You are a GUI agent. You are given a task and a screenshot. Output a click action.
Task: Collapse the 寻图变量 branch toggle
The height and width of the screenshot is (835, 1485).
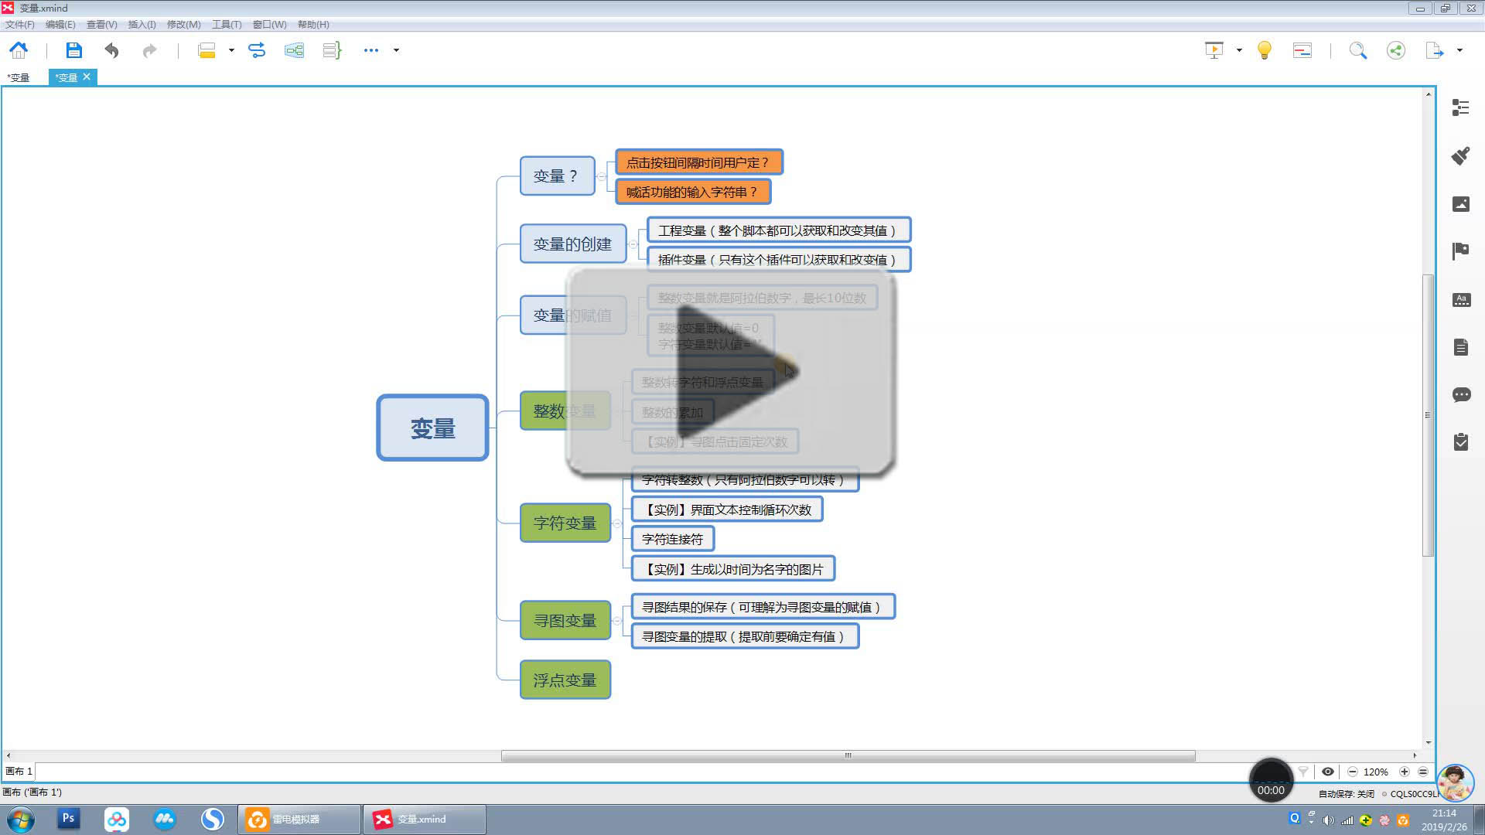(x=617, y=621)
